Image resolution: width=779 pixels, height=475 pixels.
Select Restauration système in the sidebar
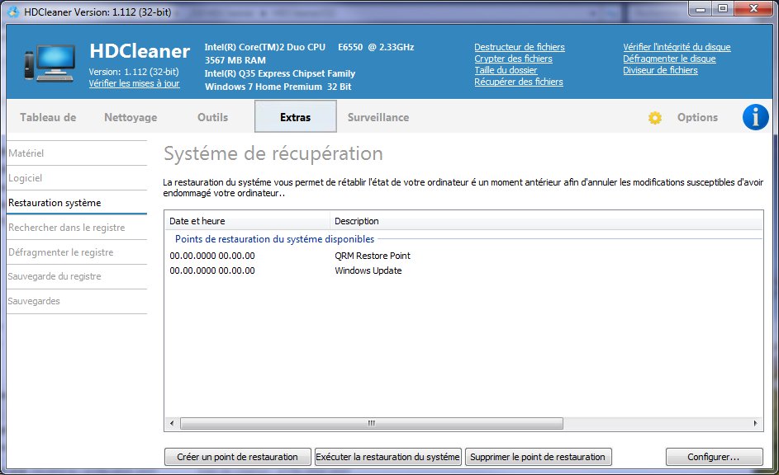(77, 203)
